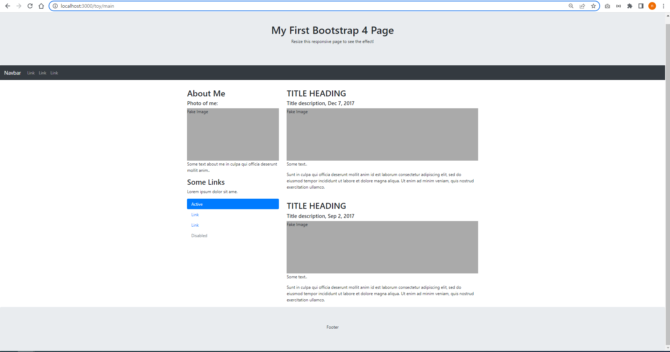Open the camera screenshot extension
The width and height of the screenshot is (670, 352).
[x=607, y=6]
